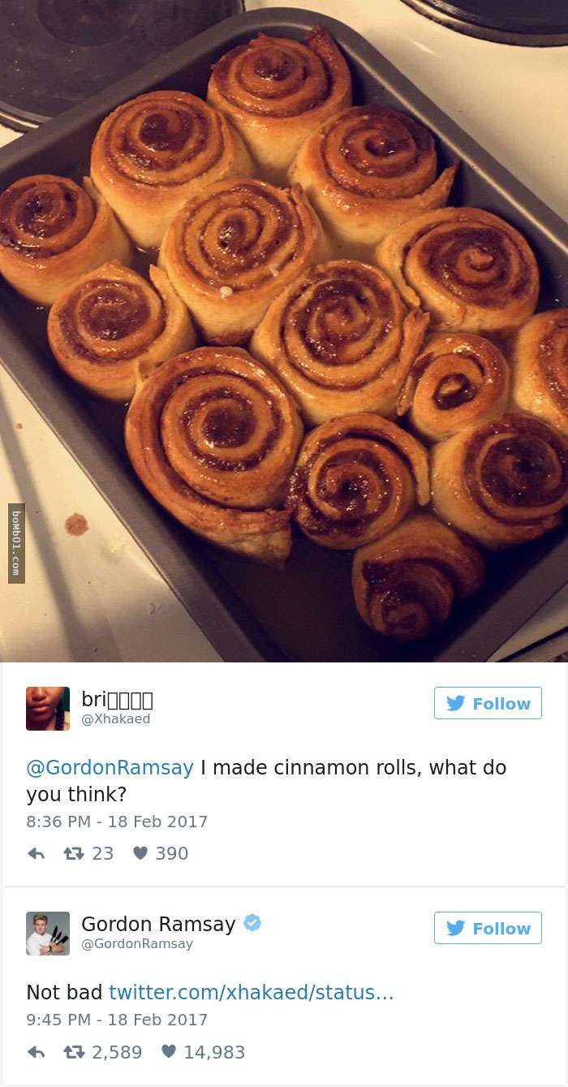
Task: Click the Gordon Ramsay display name
Action: point(158,924)
